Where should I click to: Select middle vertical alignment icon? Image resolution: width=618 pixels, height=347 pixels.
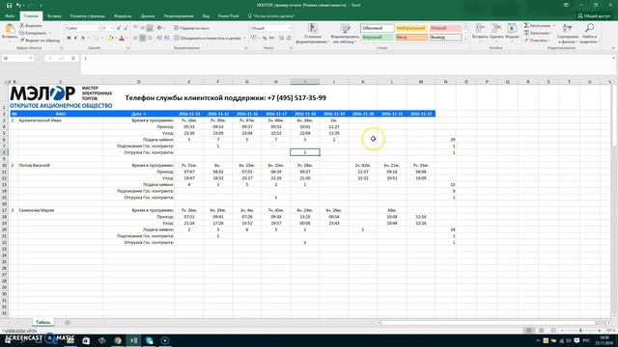pyautogui.click(x=143, y=28)
